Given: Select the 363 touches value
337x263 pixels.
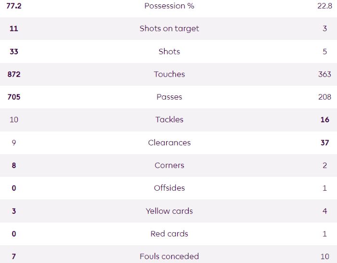Looking at the screenshot, I should pos(324,74).
